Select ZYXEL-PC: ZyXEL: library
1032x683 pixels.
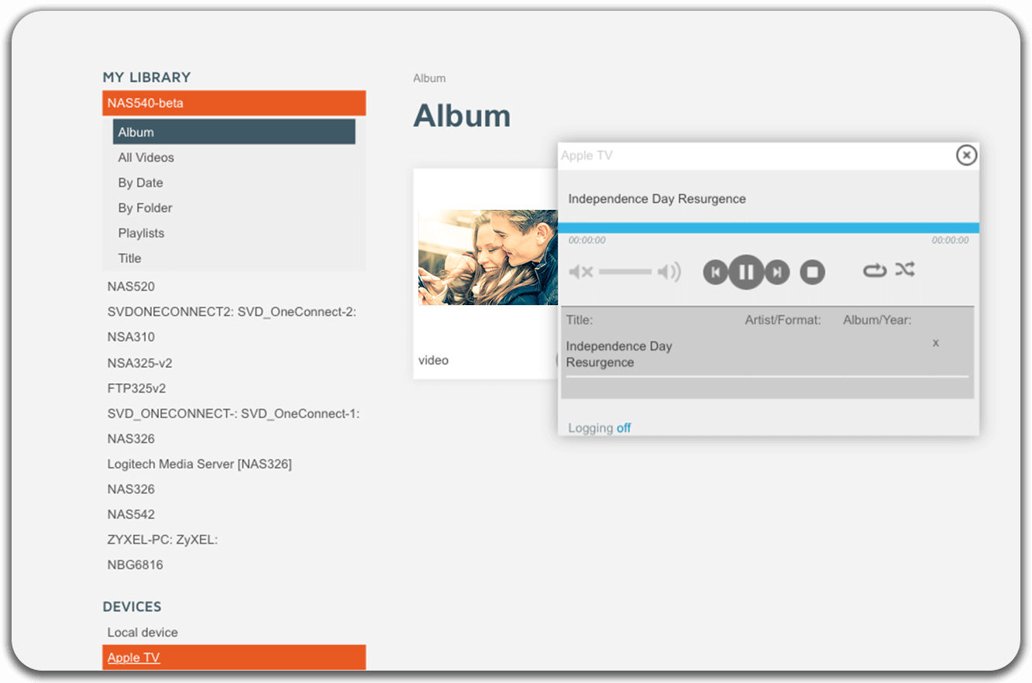[x=163, y=540]
